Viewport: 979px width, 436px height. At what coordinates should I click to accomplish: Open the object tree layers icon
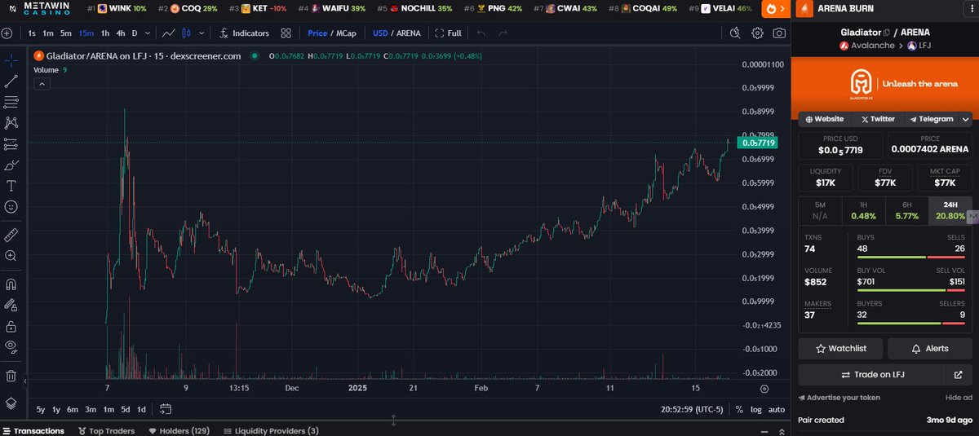11,403
